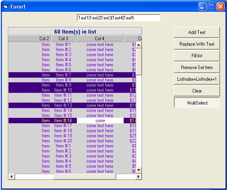Click the Fill list button
Screen dimensions: 227x190
pyautogui.click(x=197, y=56)
